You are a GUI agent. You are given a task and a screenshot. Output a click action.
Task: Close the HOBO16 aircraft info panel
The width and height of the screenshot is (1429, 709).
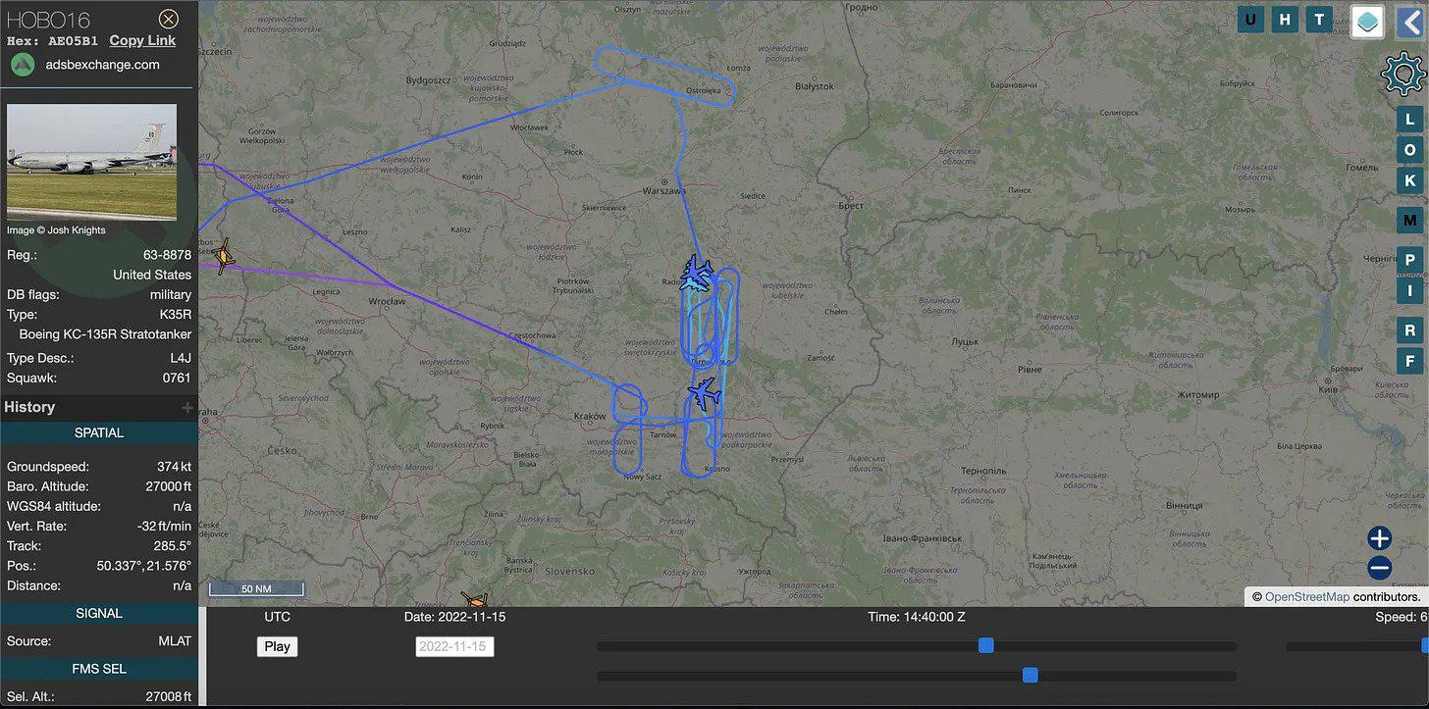coord(169,19)
